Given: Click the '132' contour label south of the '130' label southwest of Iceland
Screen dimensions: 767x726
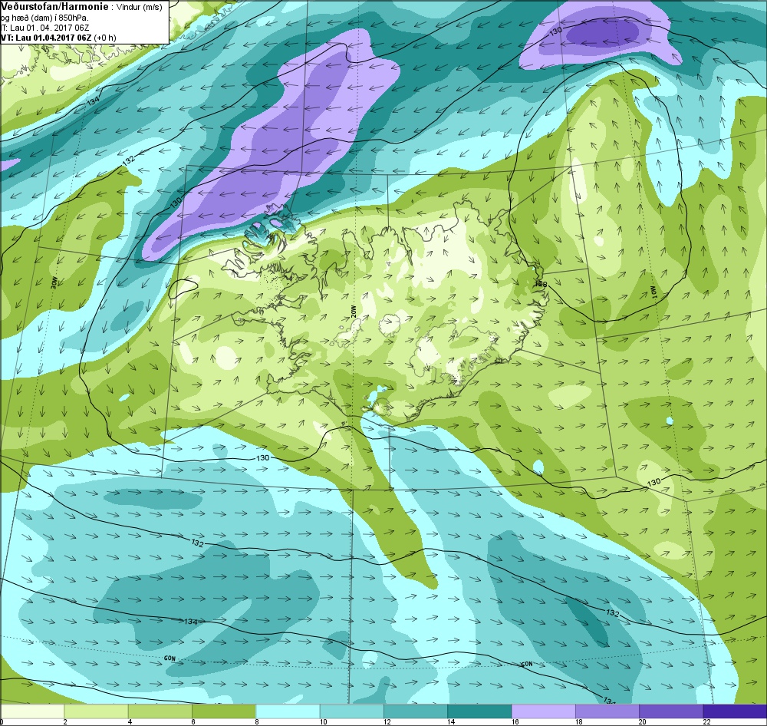Looking at the screenshot, I should point(197,543).
